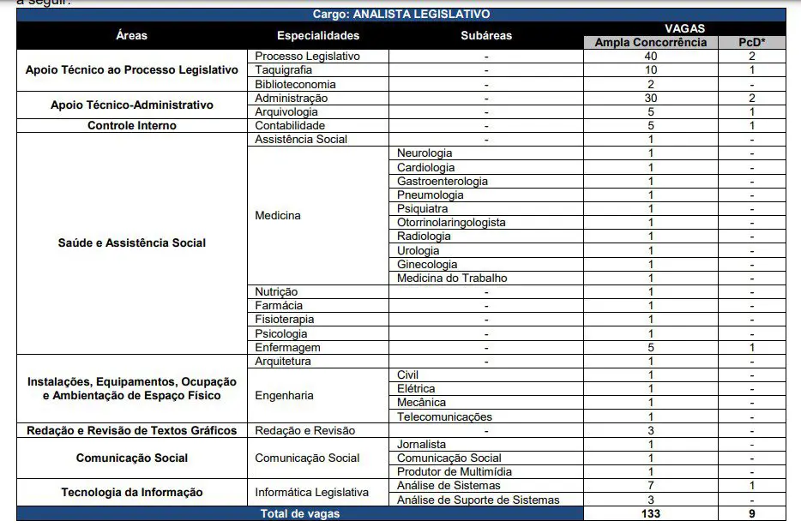Click the '7' vacancies value for Análise de Sistemas

(x=650, y=486)
